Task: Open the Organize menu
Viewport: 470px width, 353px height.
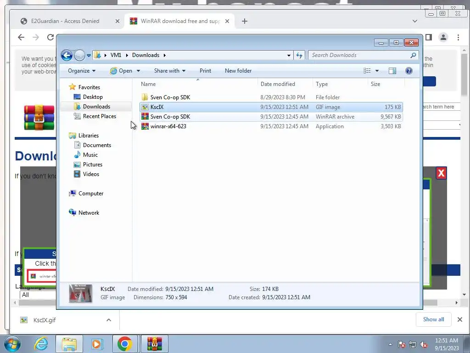Action: 82,71
